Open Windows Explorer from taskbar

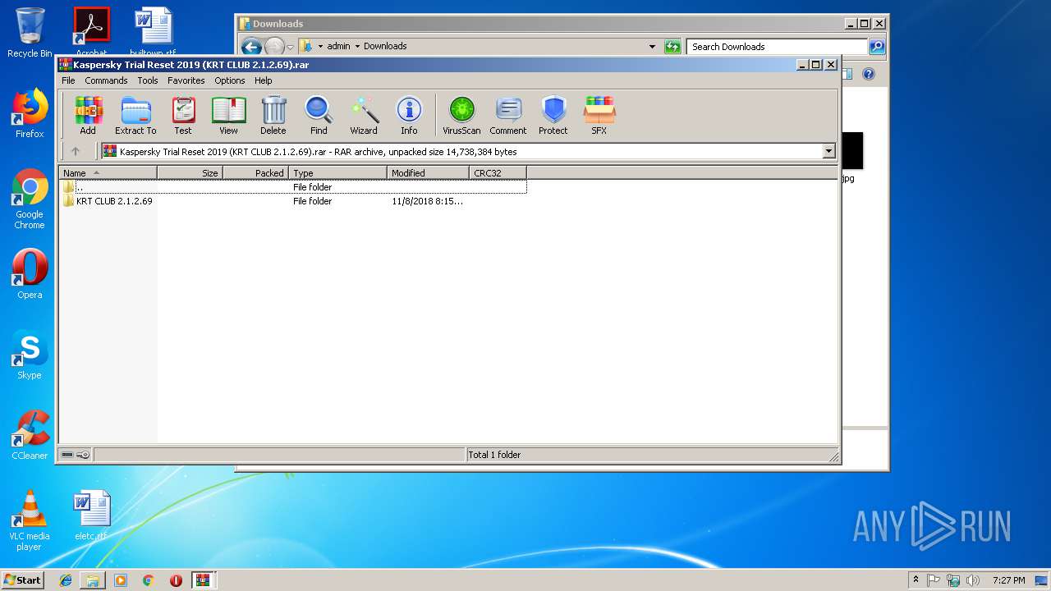[x=93, y=580]
